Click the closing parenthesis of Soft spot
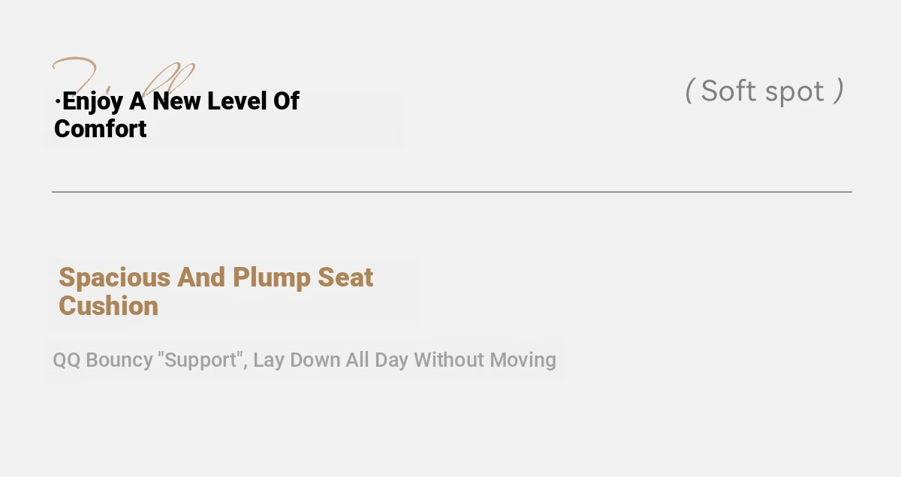Viewport: 901px width, 477px height. point(839,91)
